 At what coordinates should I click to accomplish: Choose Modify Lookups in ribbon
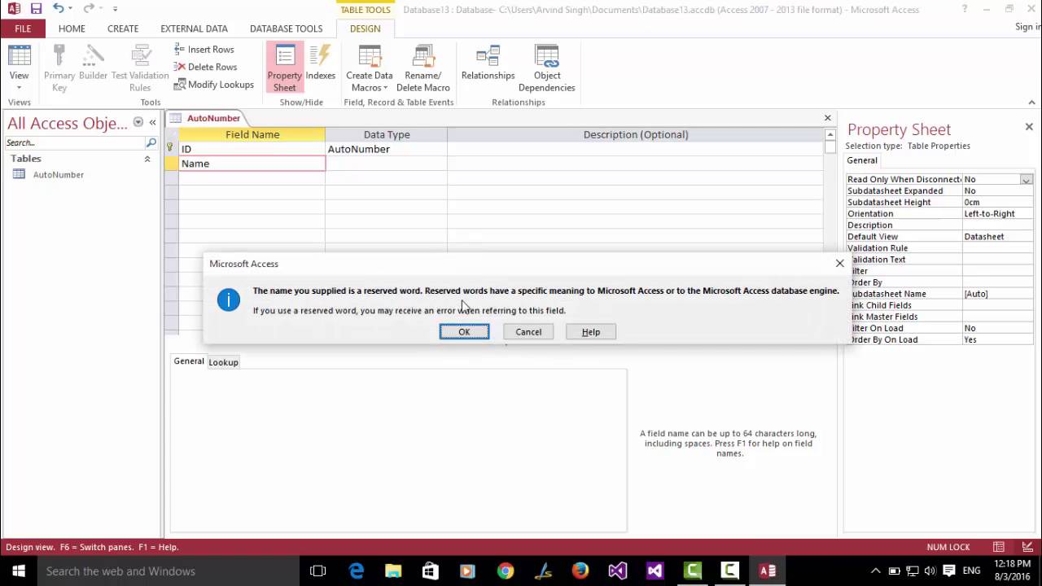(x=214, y=85)
